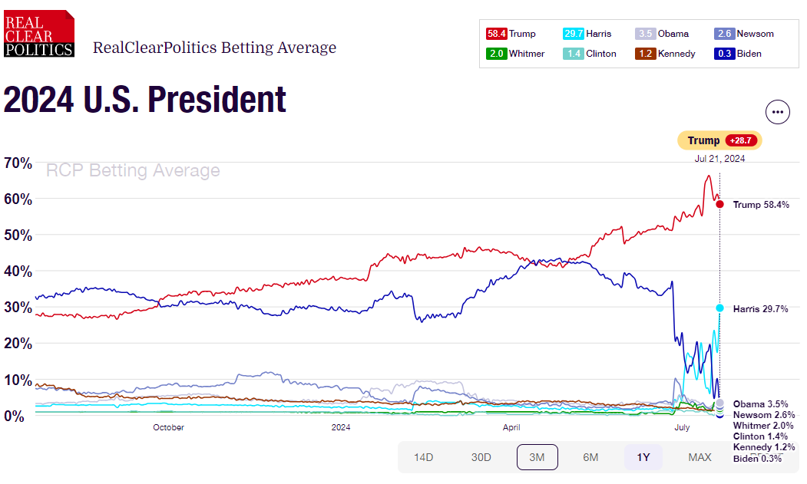Click the Trump +28.7 lead badge

click(719, 140)
